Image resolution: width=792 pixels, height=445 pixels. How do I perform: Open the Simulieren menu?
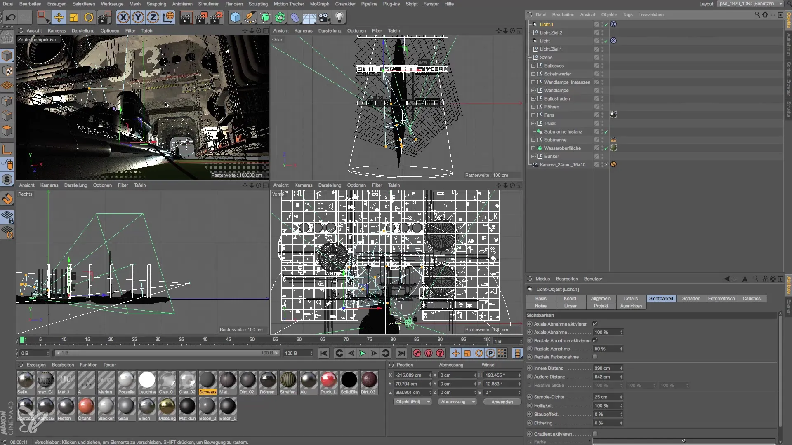(x=209, y=4)
